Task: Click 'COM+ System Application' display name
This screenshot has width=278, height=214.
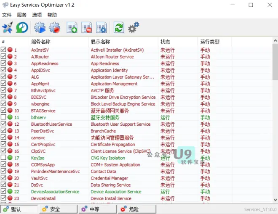Action: [115, 165]
